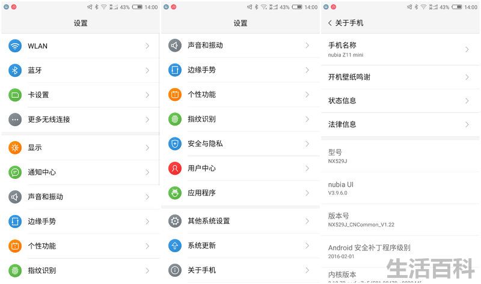Screen dimensions: 481x284
Task: Tap the 蓝牙 Bluetooth icon
Action: click(14, 70)
